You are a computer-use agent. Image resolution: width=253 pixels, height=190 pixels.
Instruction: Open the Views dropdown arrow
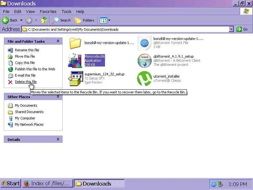pyautogui.click(x=109, y=20)
